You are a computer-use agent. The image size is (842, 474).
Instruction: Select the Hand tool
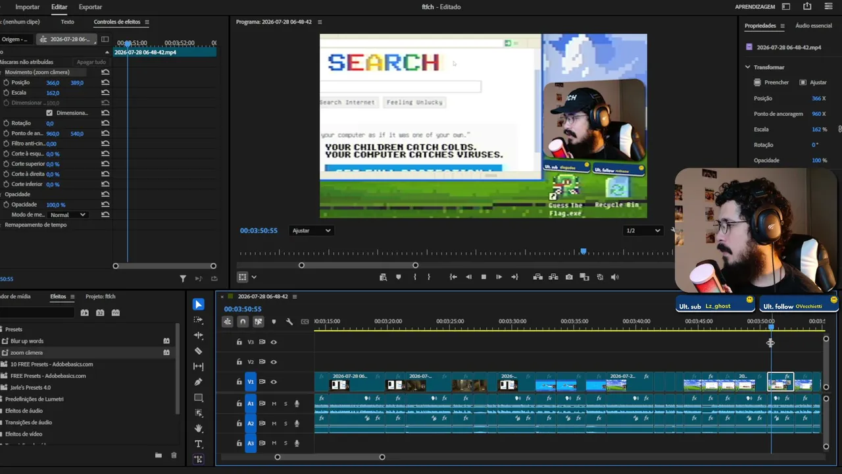pos(199,429)
